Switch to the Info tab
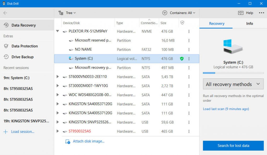267x155 pixels. (249, 23)
